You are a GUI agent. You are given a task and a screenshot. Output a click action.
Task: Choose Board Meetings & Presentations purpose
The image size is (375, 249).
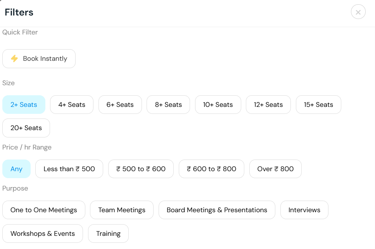tap(217, 210)
